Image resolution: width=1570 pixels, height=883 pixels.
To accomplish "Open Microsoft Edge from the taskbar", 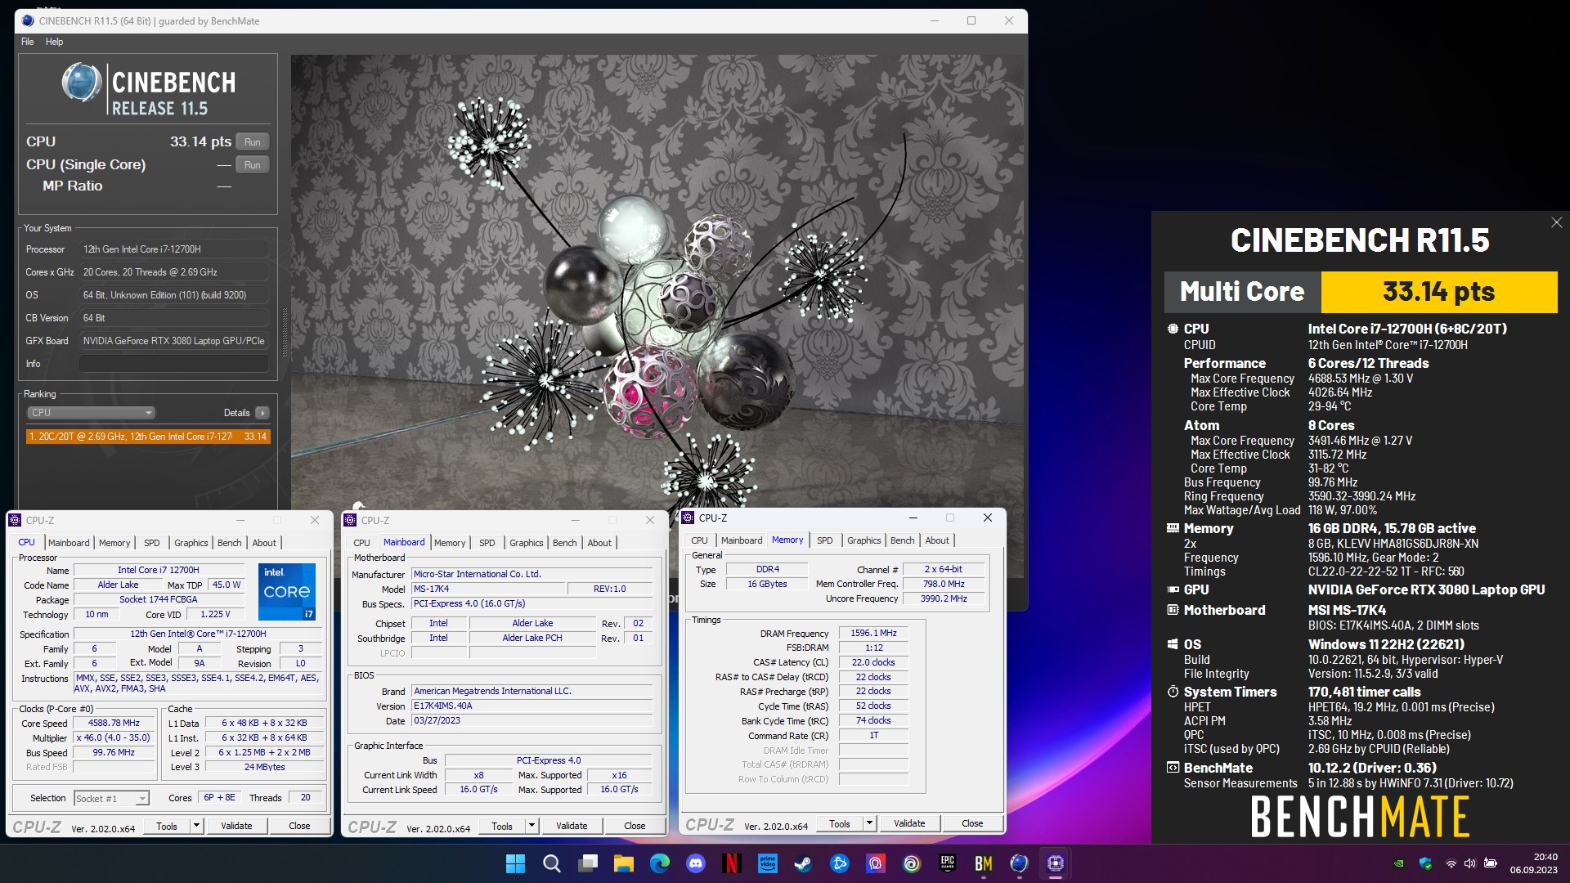I will (x=660, y=863).
